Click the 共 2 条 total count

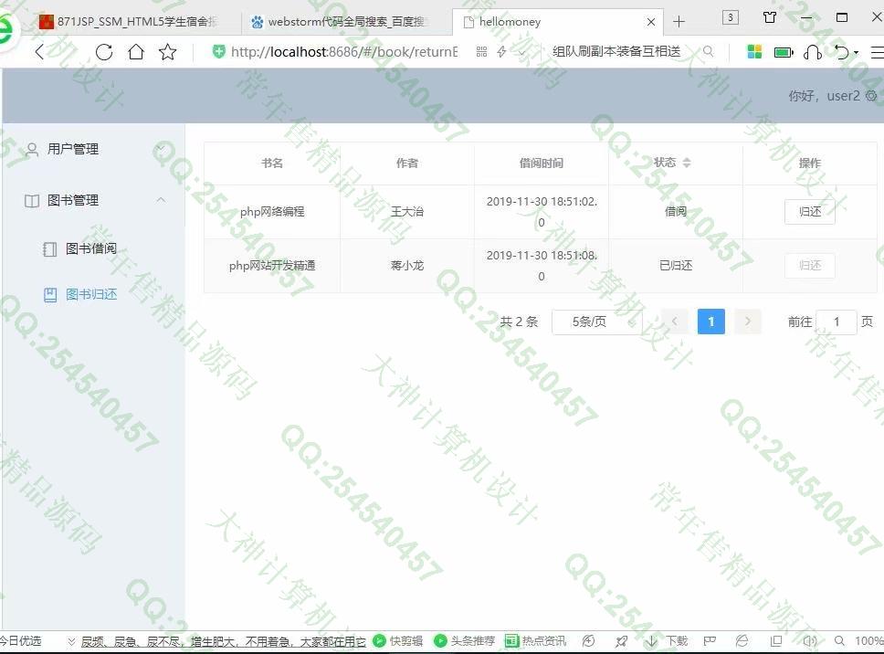519,322
